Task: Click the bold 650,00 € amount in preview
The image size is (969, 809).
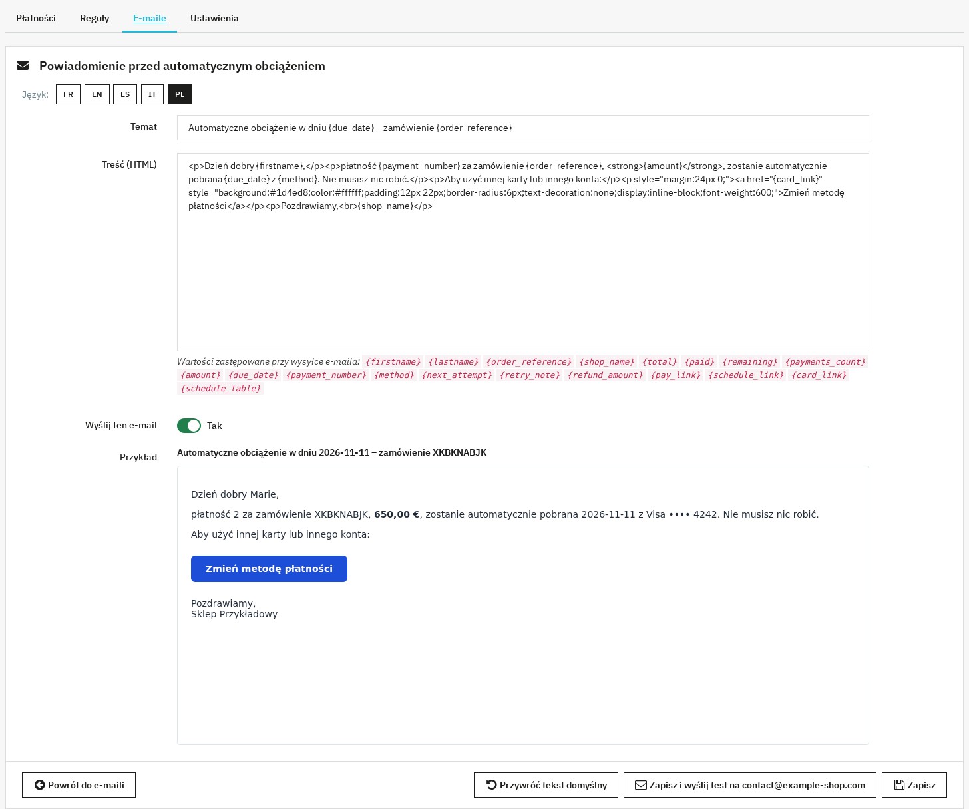Action: tap(397, 514)
